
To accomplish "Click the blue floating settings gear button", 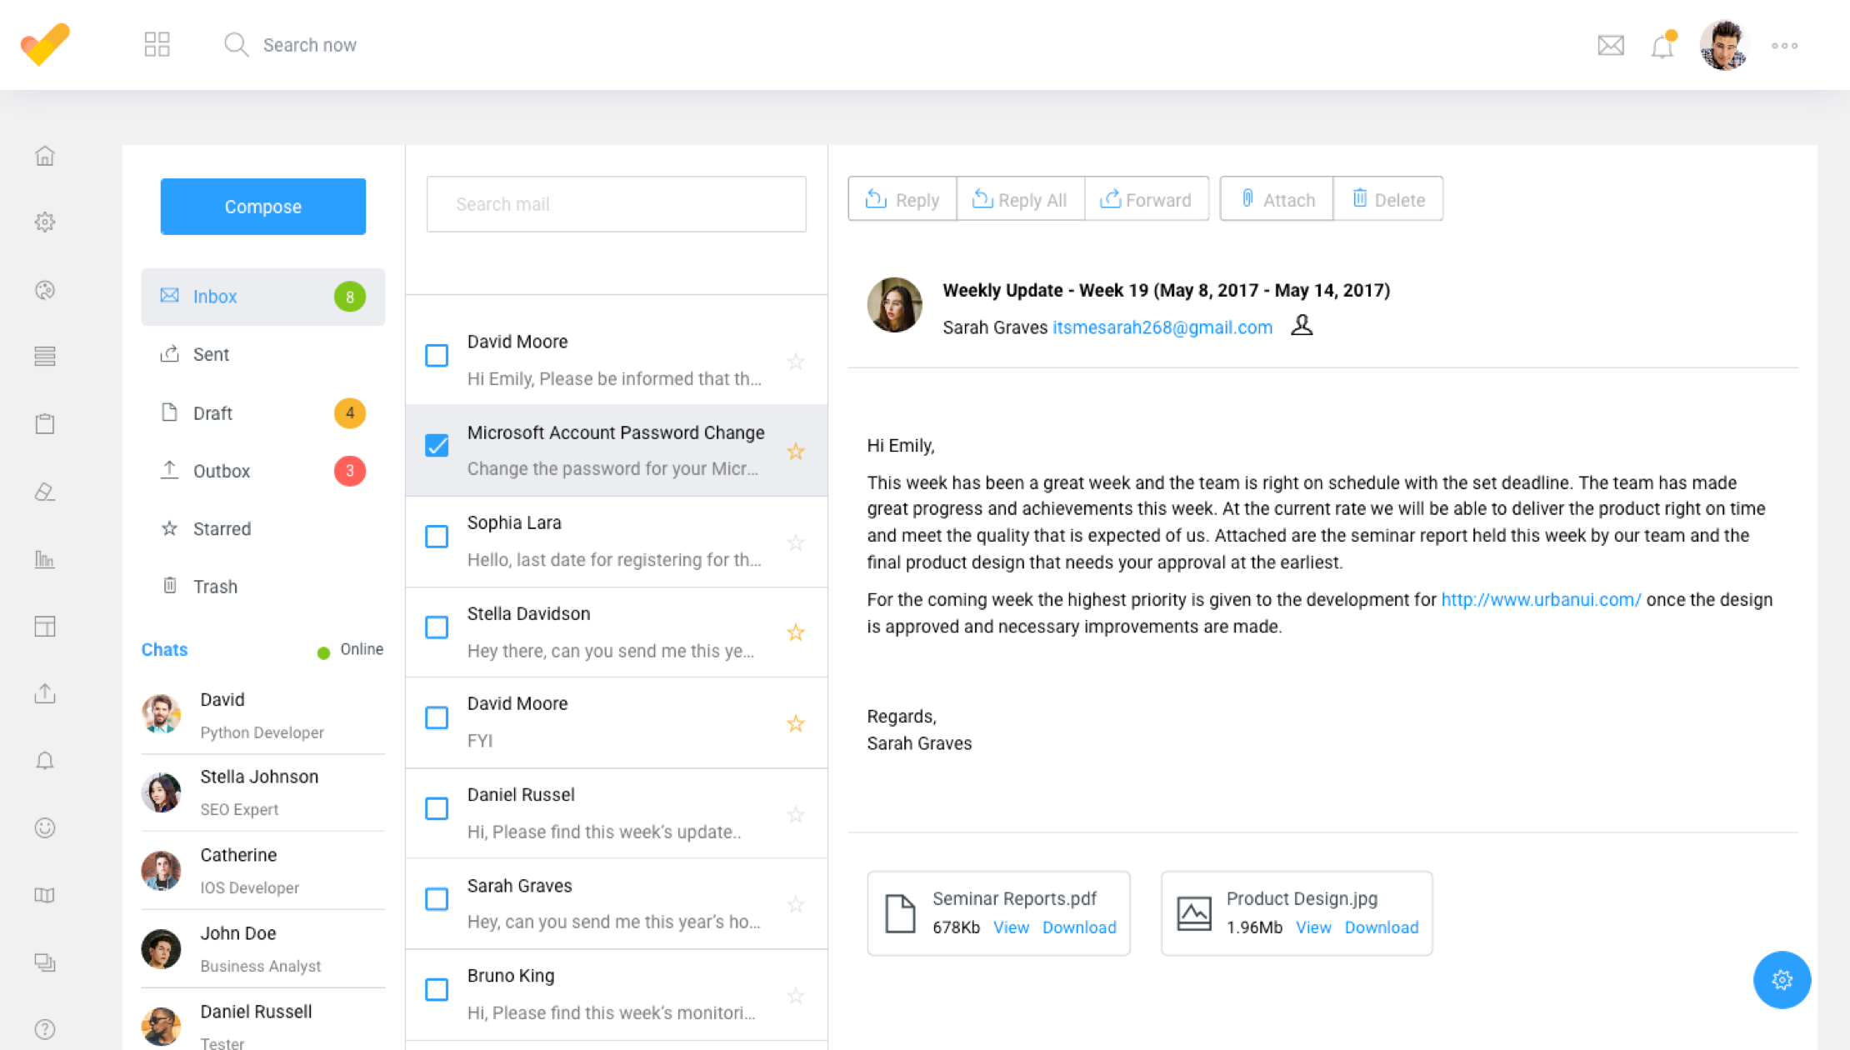I will coord(1782,980).
